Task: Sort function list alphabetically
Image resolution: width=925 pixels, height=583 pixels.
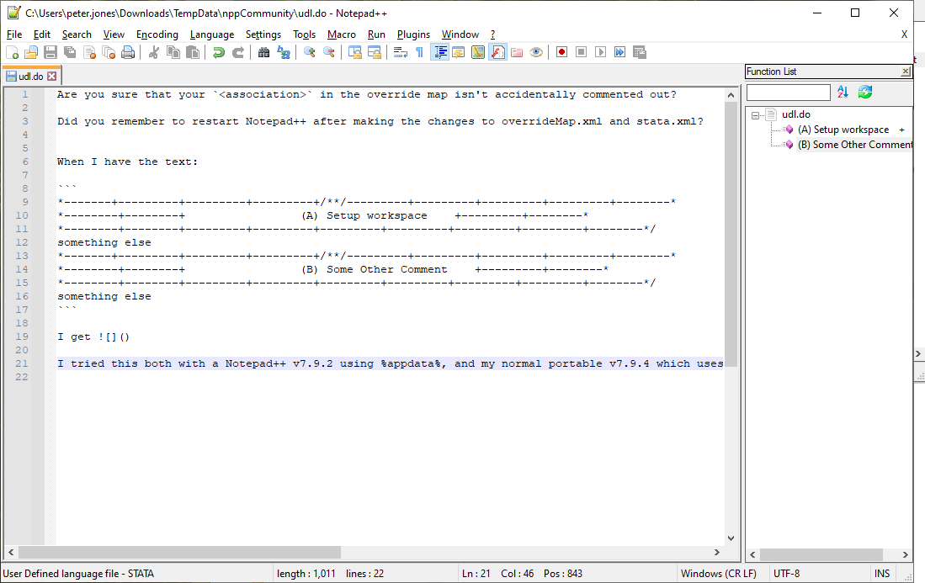Action: 843,92
